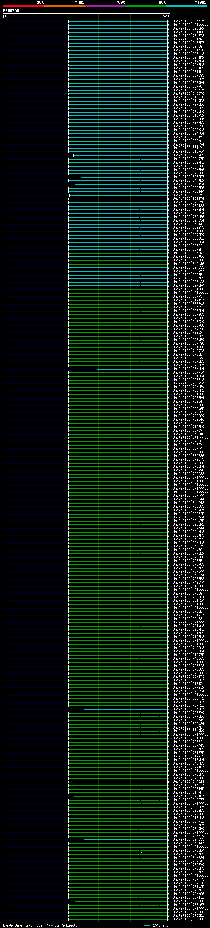Screen dimensions: 210x928
Task: Select hit label UniRef100_Q8LET3
Action: tap(188, 36)
